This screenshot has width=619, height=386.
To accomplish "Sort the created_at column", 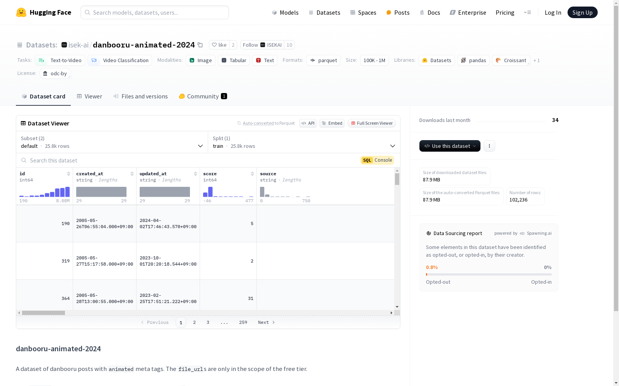I will [132, 174].
